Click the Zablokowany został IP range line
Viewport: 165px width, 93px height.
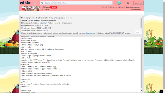(35, 30)
